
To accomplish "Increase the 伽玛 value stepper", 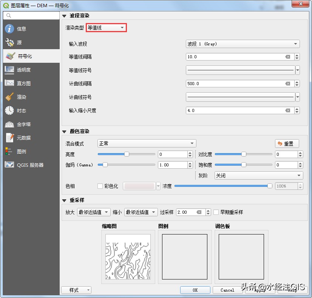I will [x=190, y=163].
